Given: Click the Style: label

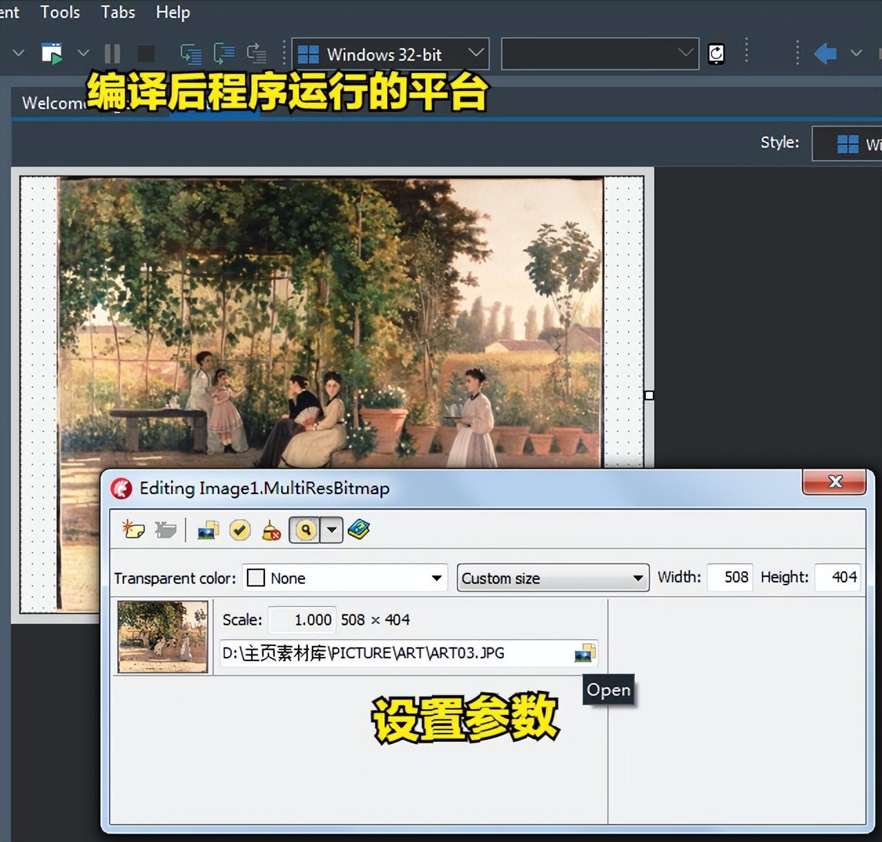Looking at the screenshot, I should pyautogui.click(x=780, y=142).
